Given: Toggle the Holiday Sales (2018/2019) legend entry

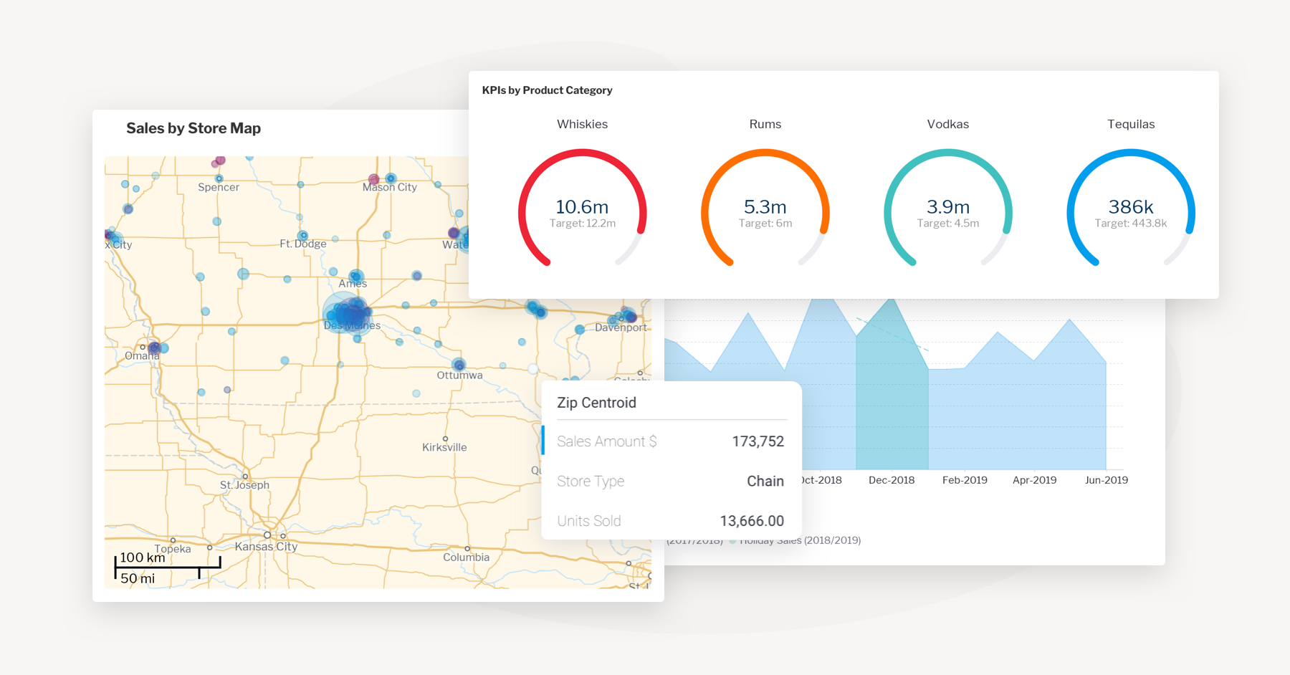Looking at the screenshot, I should pos(799,540).
